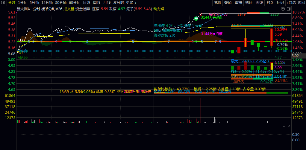Click the icon left of 分时 tab
The width and height of the screenshot is (306, 150).
(4, 2)
